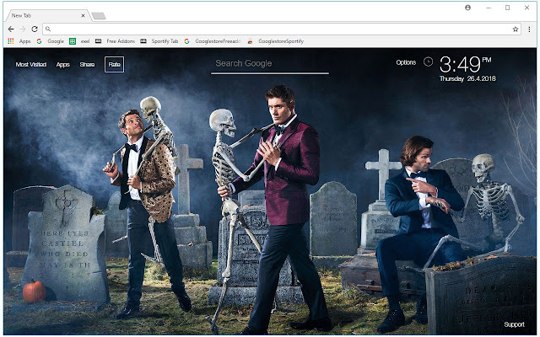Select the New Tab browser tab
The height and width of the screenshot is (337, 540).
coord(47,15)
